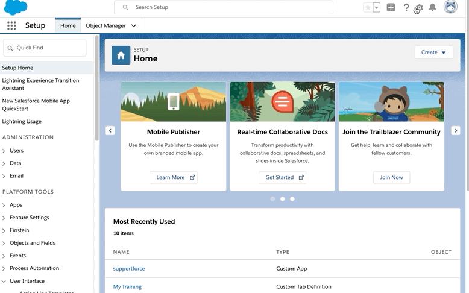Open the Create dropdown button

tap(433, 52)
